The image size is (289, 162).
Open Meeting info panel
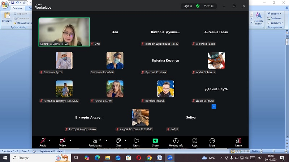(176, 142)
